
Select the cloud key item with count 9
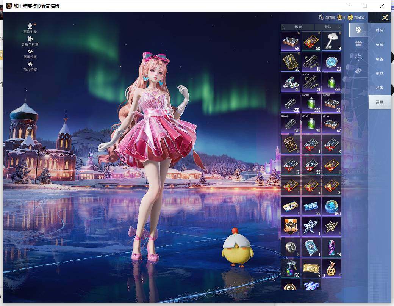tap(332, 41)
